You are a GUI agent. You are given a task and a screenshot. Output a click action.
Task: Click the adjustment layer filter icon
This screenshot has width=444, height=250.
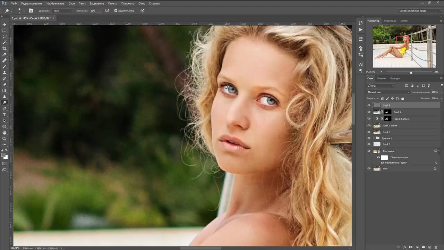click(412, 86)
